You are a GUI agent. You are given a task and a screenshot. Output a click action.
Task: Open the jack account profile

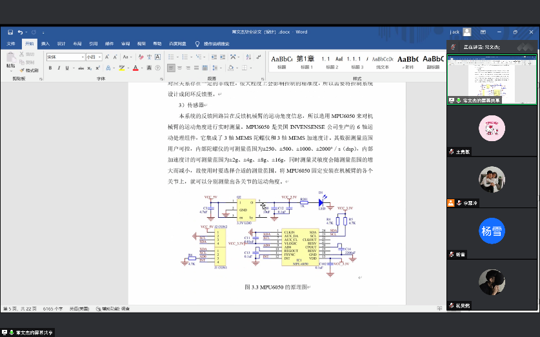pyautogui.click(x=461, y=32)
